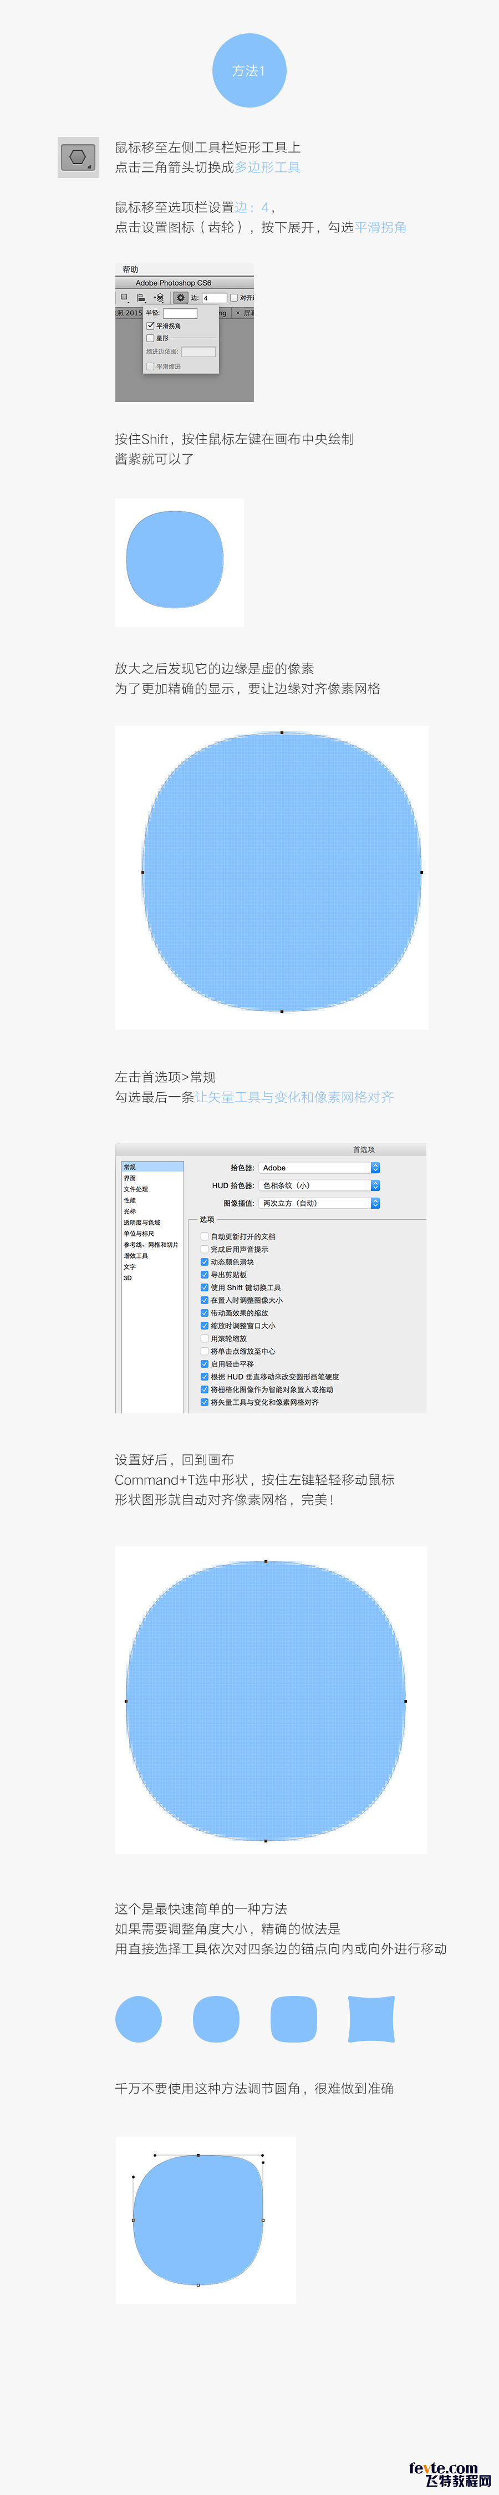Toggle the 平滑拐角 checkbox
The width and height of the screenshot is (499, 2495).
point(150,327)
